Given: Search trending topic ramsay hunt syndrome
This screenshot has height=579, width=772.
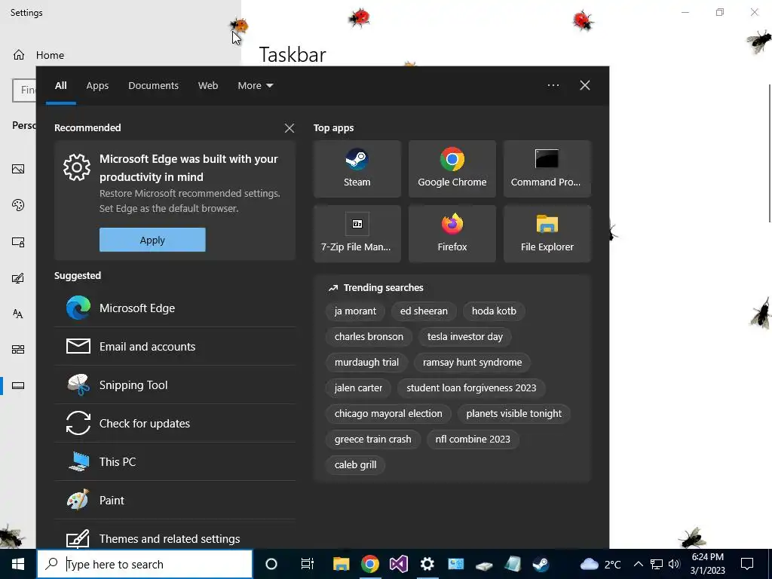Looking at the screenshot, I should pyautogui.click(x=472, y=362).
